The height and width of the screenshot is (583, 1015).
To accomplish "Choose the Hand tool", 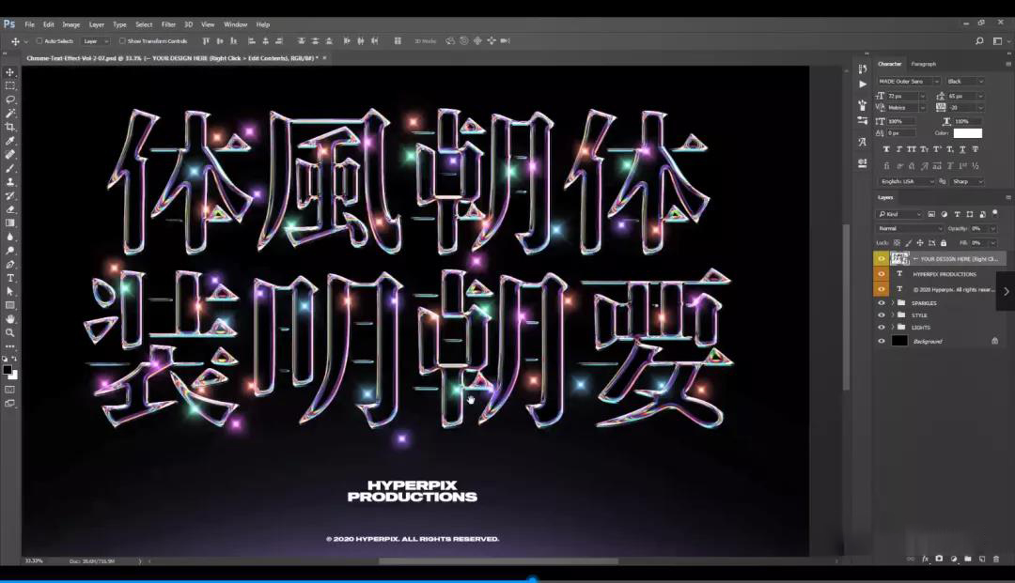I will coord(10,319).
